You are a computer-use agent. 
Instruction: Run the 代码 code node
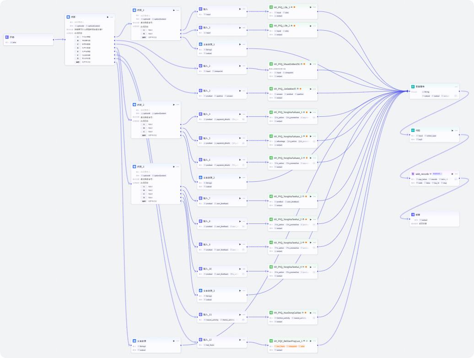pyautogui.click(x=452, y=130)
